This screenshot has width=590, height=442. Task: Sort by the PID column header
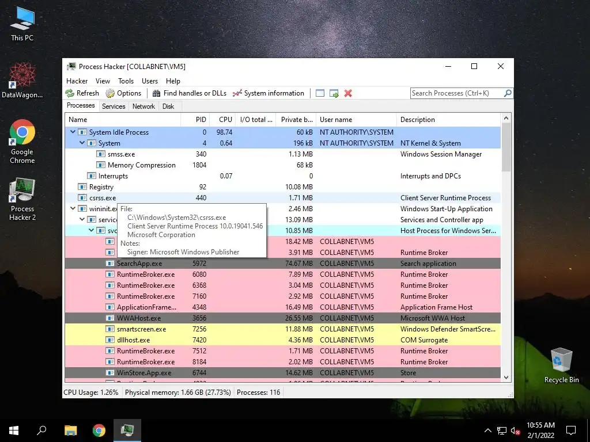click(x=195, y=120)
